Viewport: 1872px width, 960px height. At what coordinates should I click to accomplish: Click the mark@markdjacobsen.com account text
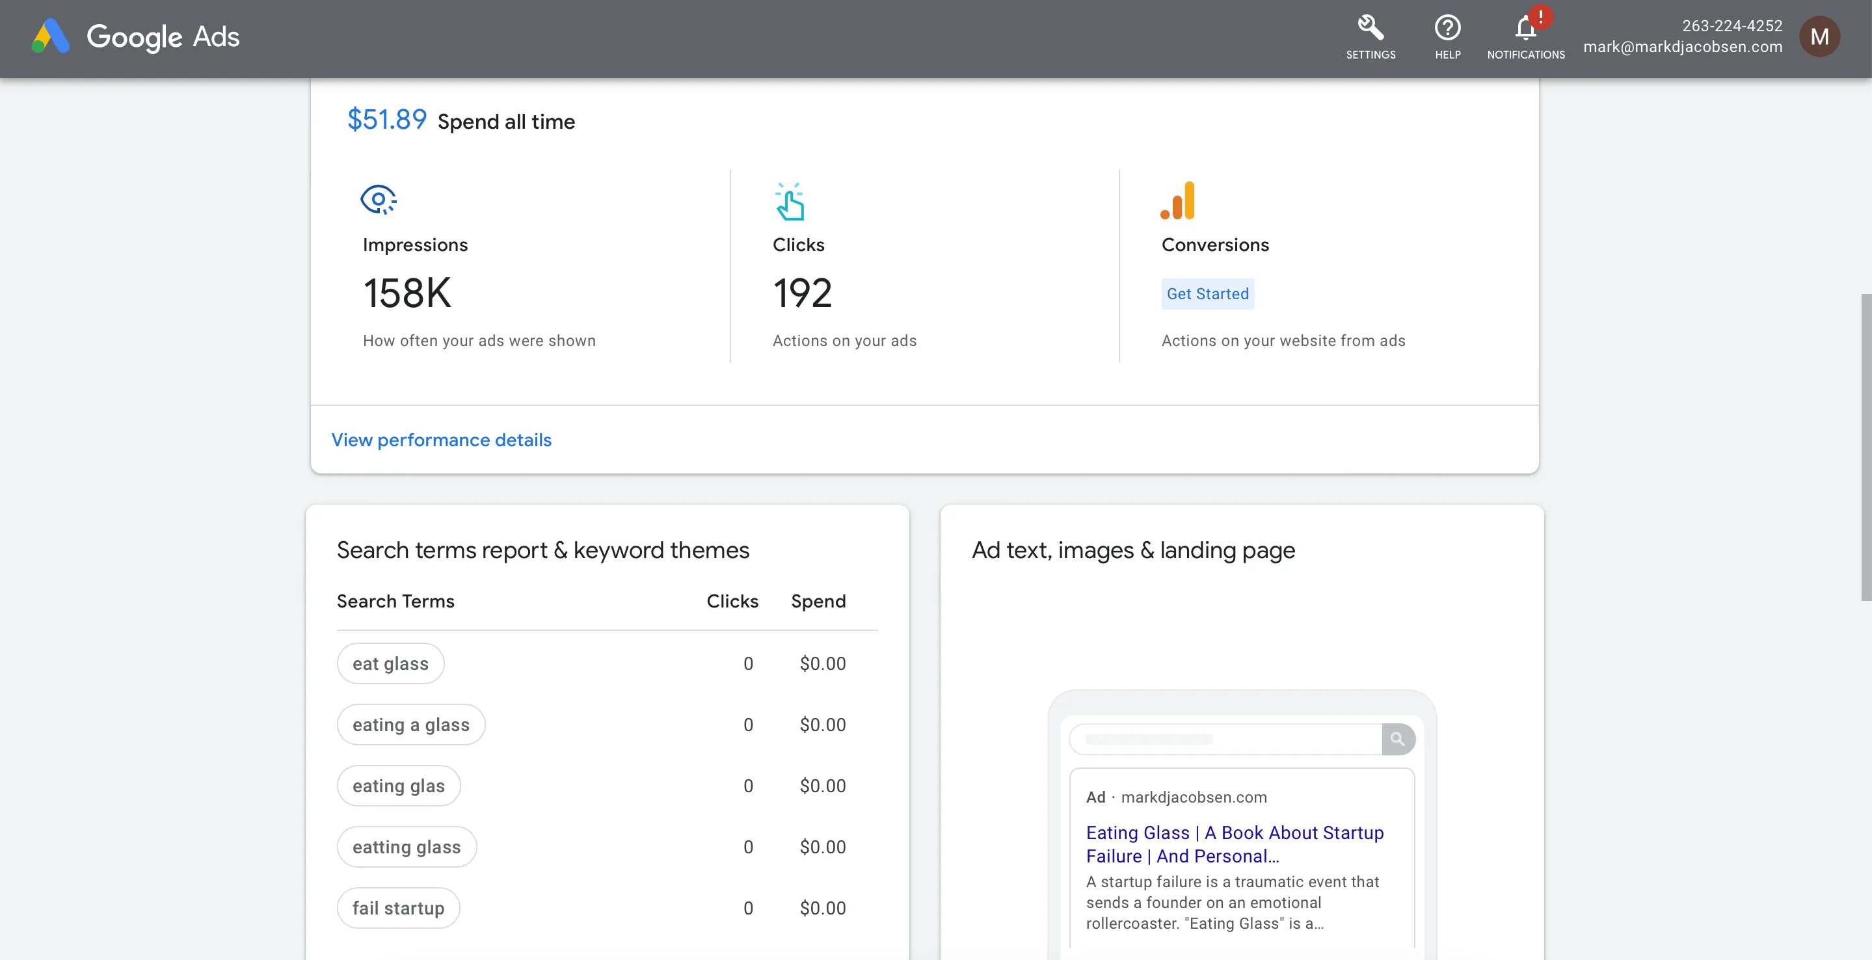1682,47
